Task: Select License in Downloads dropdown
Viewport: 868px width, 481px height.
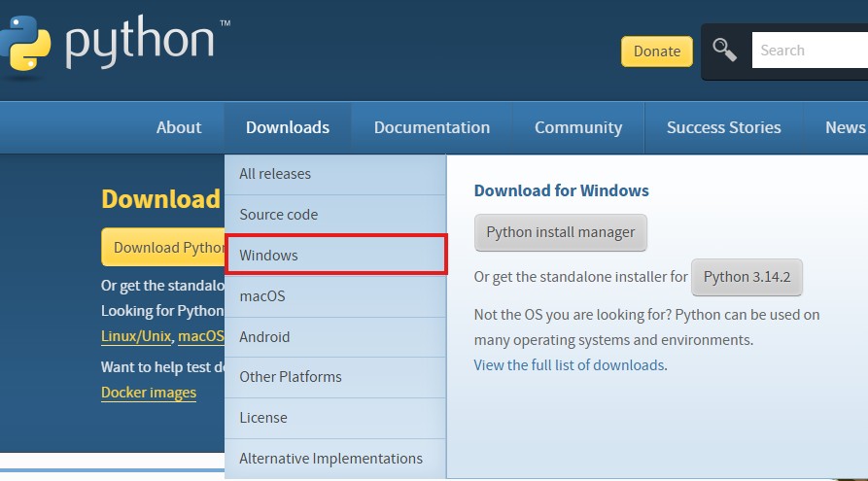Action: coord(335,418)
